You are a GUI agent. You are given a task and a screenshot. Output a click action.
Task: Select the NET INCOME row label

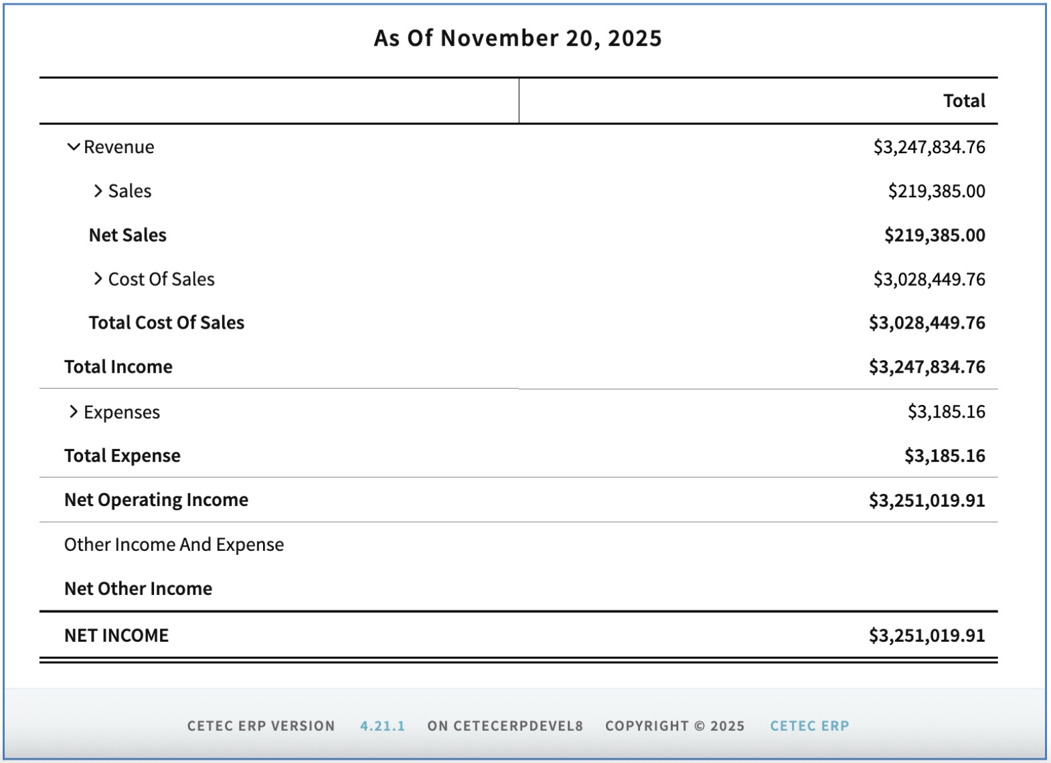tap(116, 635)
